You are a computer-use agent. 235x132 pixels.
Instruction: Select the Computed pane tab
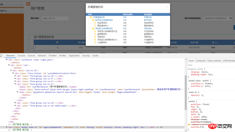point(201,61)
